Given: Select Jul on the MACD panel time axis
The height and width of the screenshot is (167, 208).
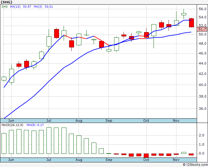Looking at the screenshot, I should (x=49, y=160).
